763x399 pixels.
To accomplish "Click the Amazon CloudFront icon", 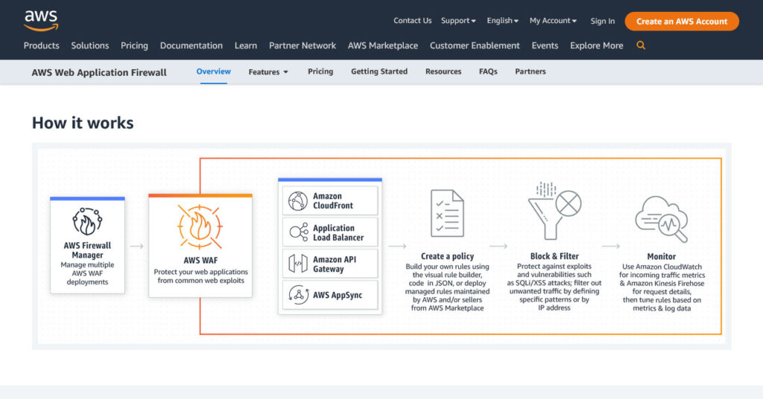I will click(298, 201).
